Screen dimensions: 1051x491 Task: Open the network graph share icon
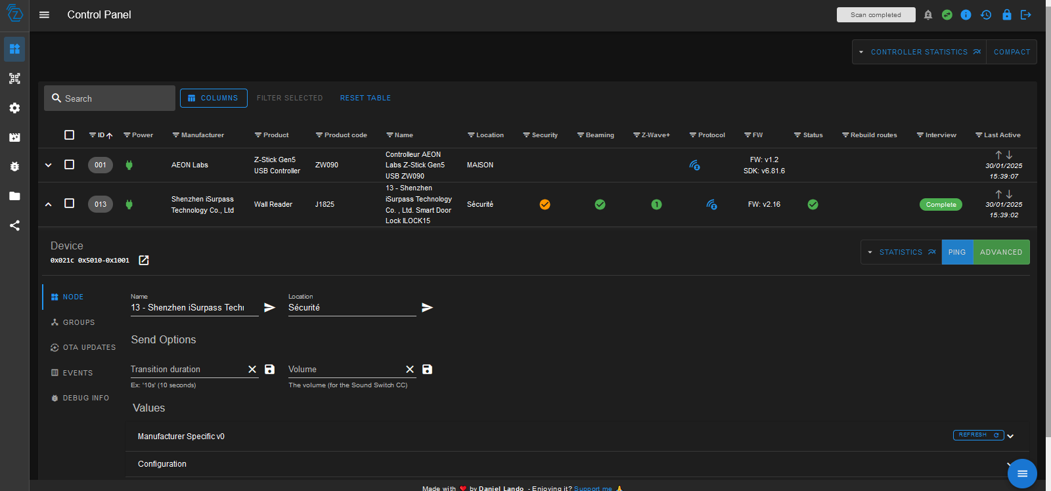pos(14,226)
